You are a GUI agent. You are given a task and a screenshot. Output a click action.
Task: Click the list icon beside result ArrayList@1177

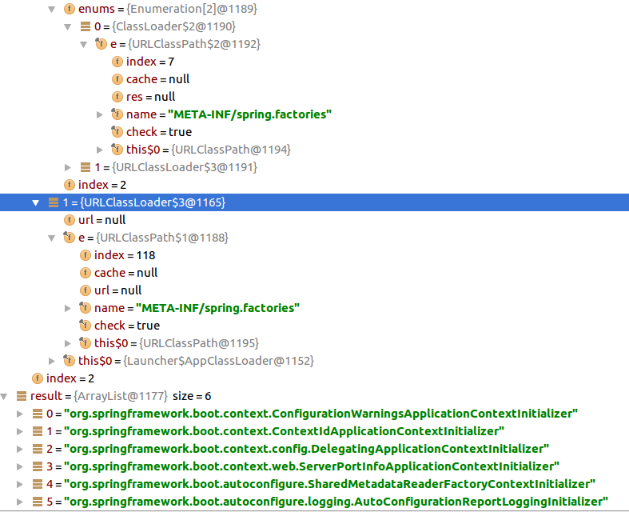coord(22,396)
